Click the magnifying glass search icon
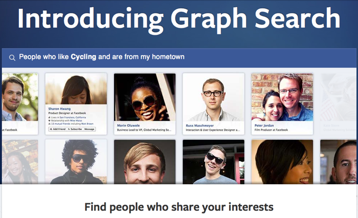The height and width of the screenshot is (218, 358). point(12,58)
